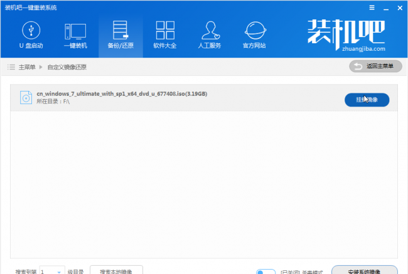Select the 备份/还原 tab
Viewport: 408px width, 274px height.
[121, 35]
